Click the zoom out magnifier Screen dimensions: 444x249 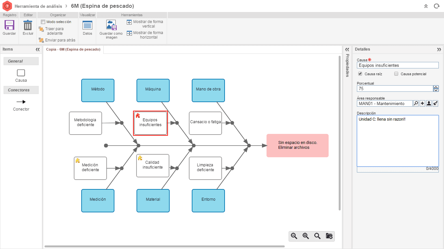click(294, 236)
